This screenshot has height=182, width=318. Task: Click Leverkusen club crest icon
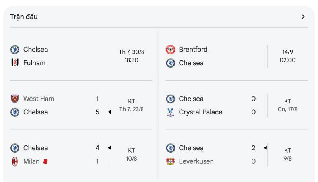click(x=170, y=161)
